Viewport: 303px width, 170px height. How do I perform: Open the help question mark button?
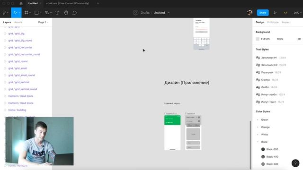coord(295,163)
